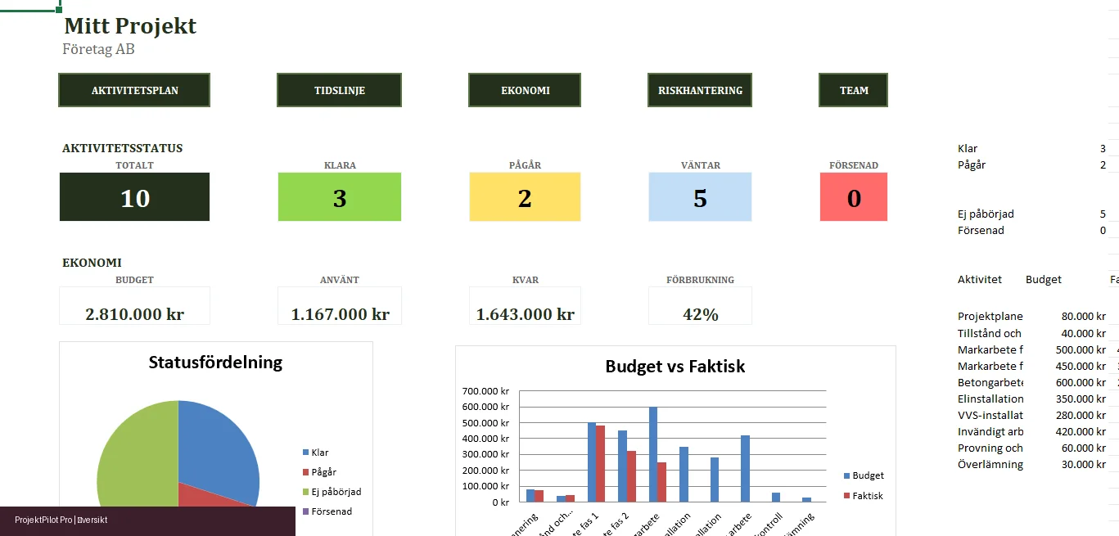
Task: Select the VVS-installat activity cell
Action: click(990, 415)
